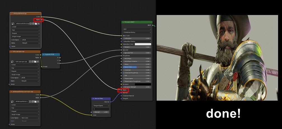The width and height of the screenshot is (282, 129).
Task: Collapse the Separate RGB node
Action: (44, 54)
